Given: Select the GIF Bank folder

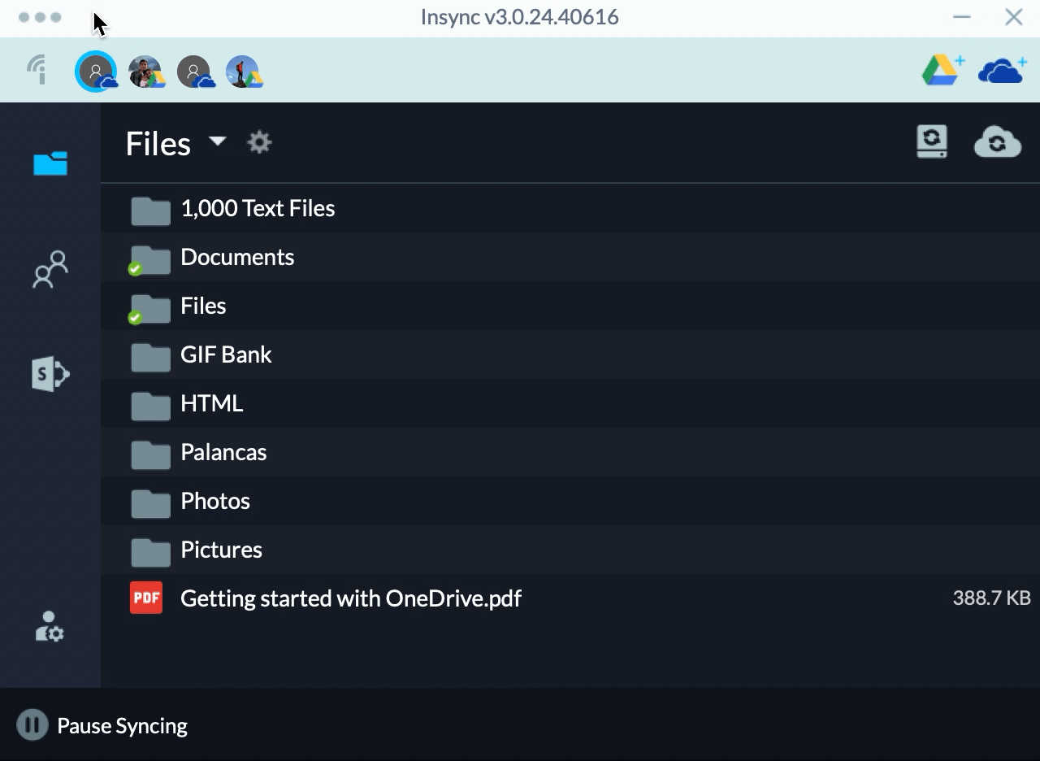Looking at the screenshot, I should 570,354.
